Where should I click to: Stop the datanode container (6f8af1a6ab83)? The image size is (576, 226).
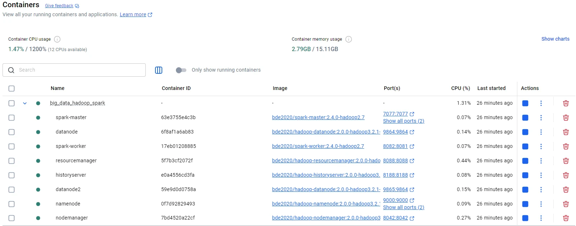click(x=525, y=132)
